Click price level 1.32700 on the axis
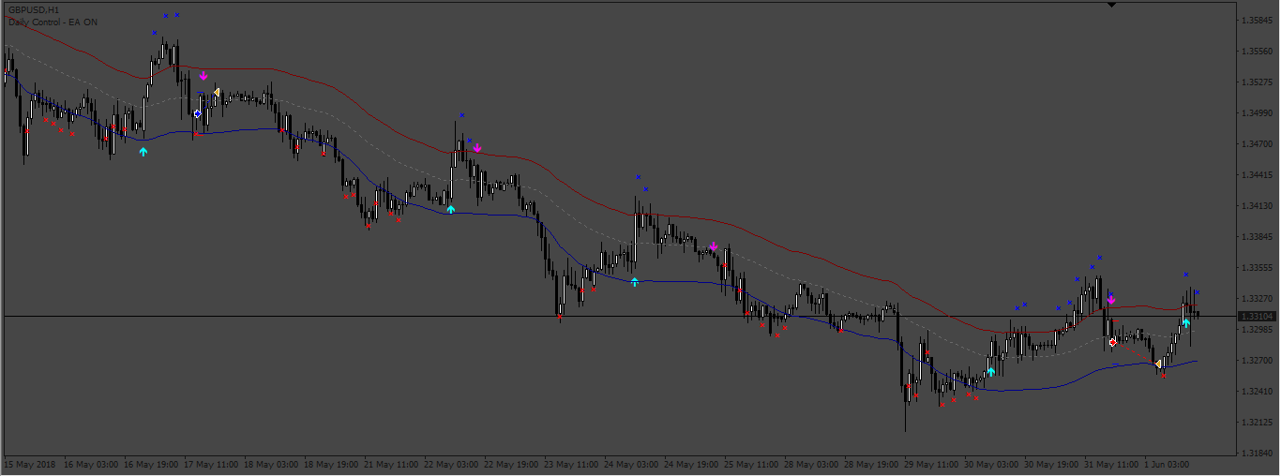The image size is (1281, 476). (x=1256, y=360)
